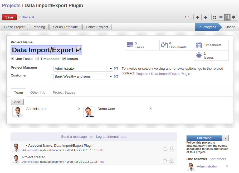Enable the Timesheets checkbox
The height and width of the screenshot is (173, 239).
[x=37, y=59]
